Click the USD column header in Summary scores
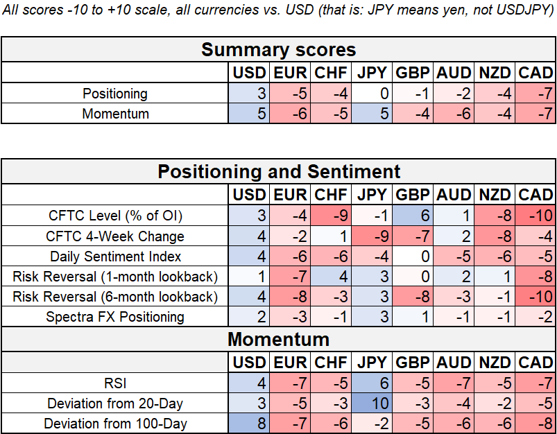 pos(250,73)
